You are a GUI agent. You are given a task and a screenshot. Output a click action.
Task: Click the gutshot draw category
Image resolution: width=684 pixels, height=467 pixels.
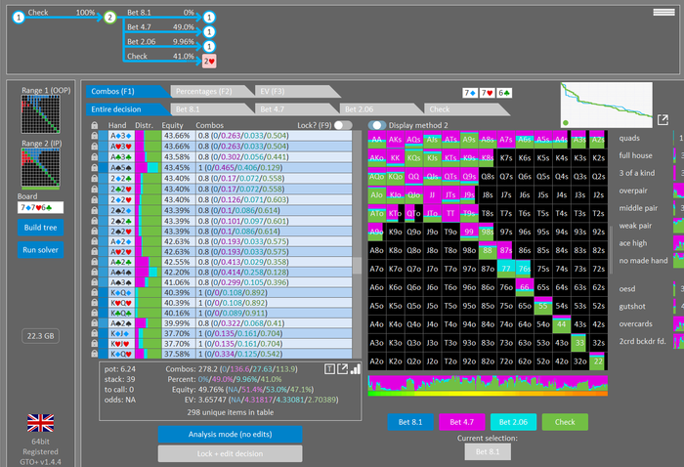[x=632, y=307]
